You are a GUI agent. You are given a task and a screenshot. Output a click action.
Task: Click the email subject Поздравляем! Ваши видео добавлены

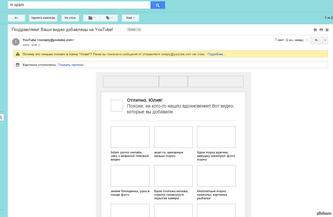tap(62, 29)
